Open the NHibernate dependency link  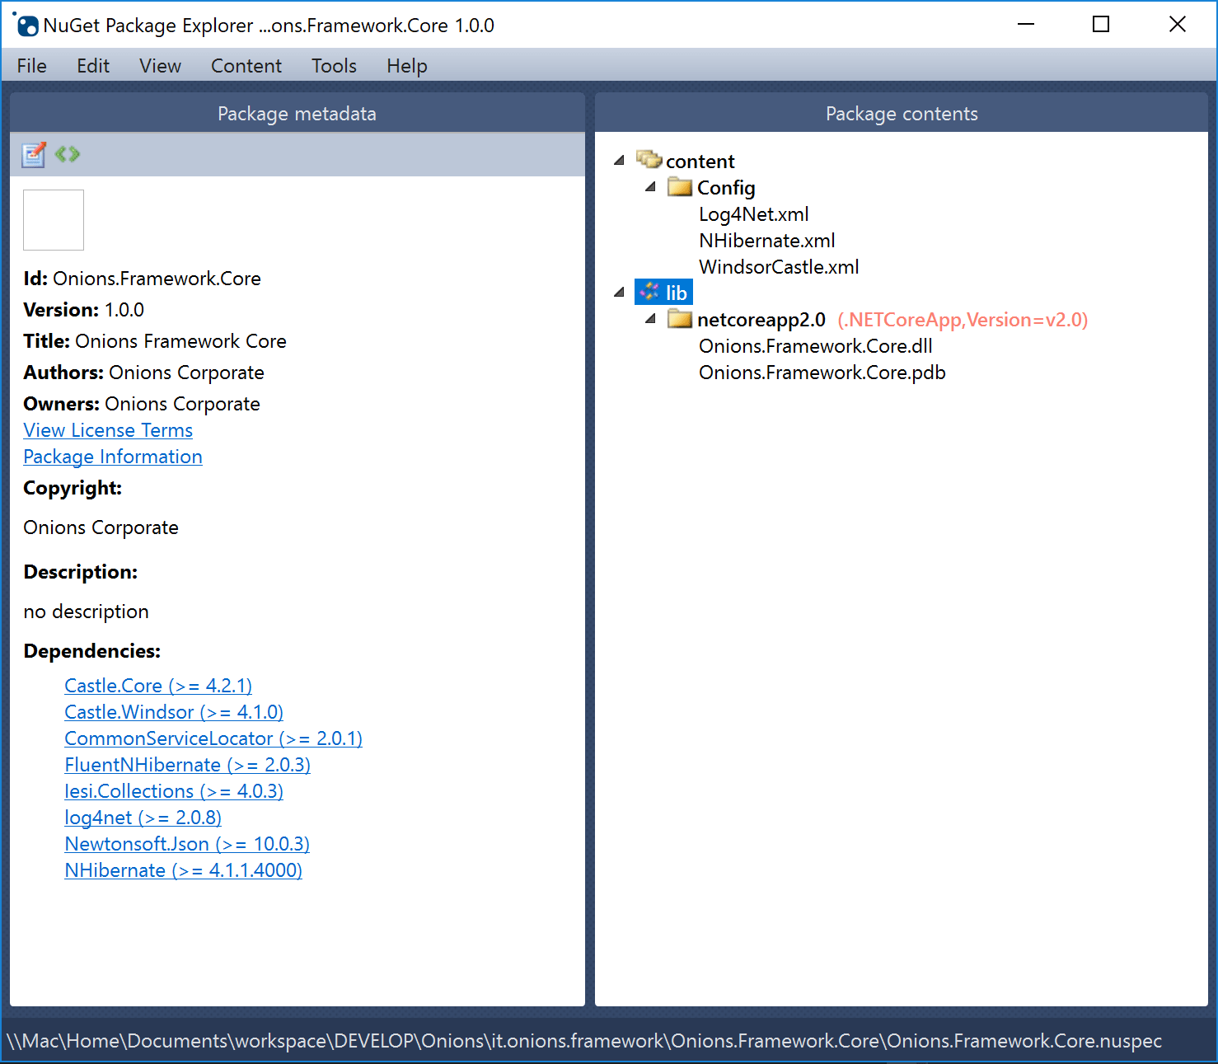(184, 870)
